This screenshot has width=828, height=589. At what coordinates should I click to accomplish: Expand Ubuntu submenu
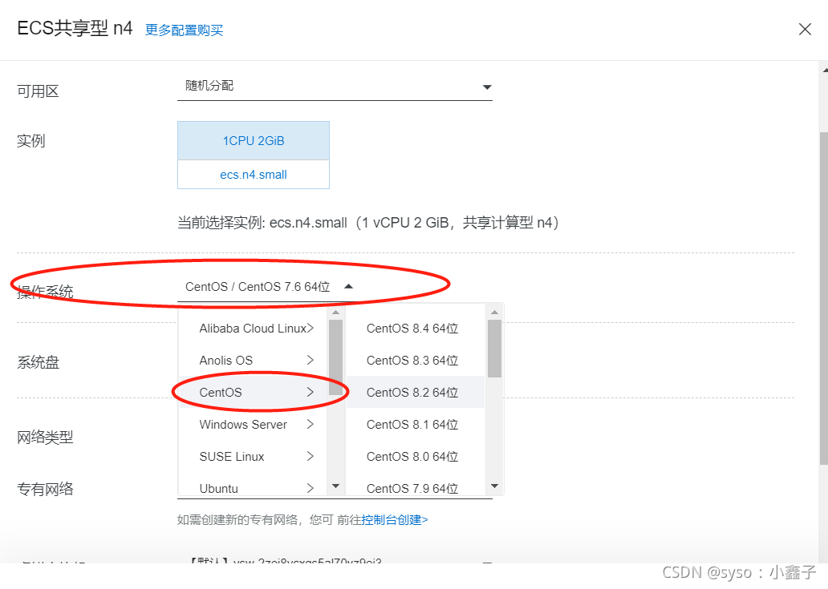pyautogui.click(x=253, y=488)
